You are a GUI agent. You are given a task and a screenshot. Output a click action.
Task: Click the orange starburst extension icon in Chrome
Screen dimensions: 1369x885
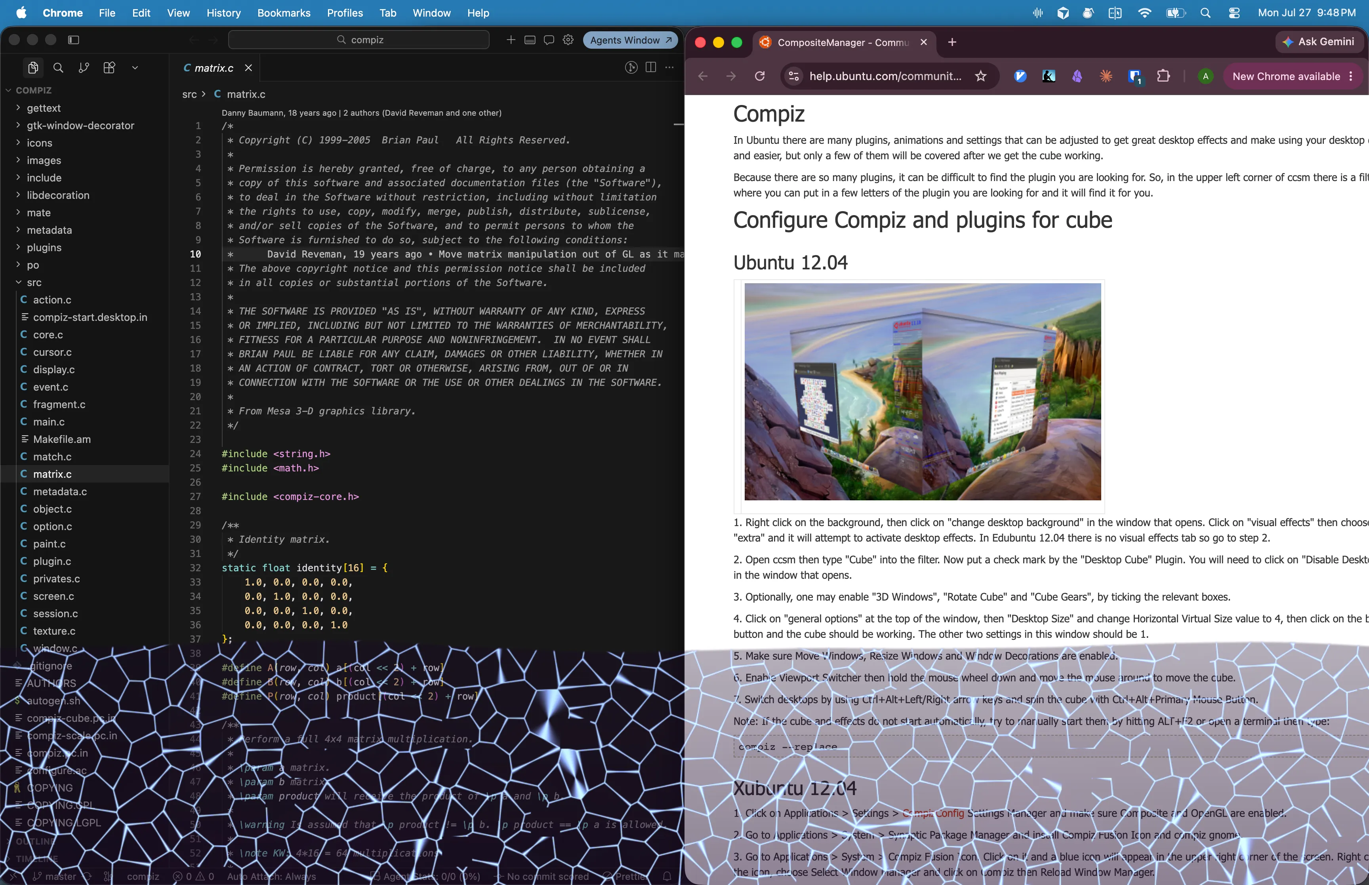(1106, 76)
